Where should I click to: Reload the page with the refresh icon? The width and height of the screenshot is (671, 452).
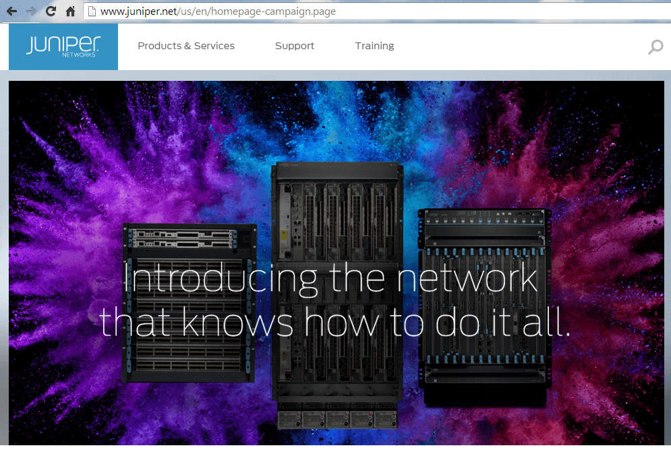click(50, 11)
